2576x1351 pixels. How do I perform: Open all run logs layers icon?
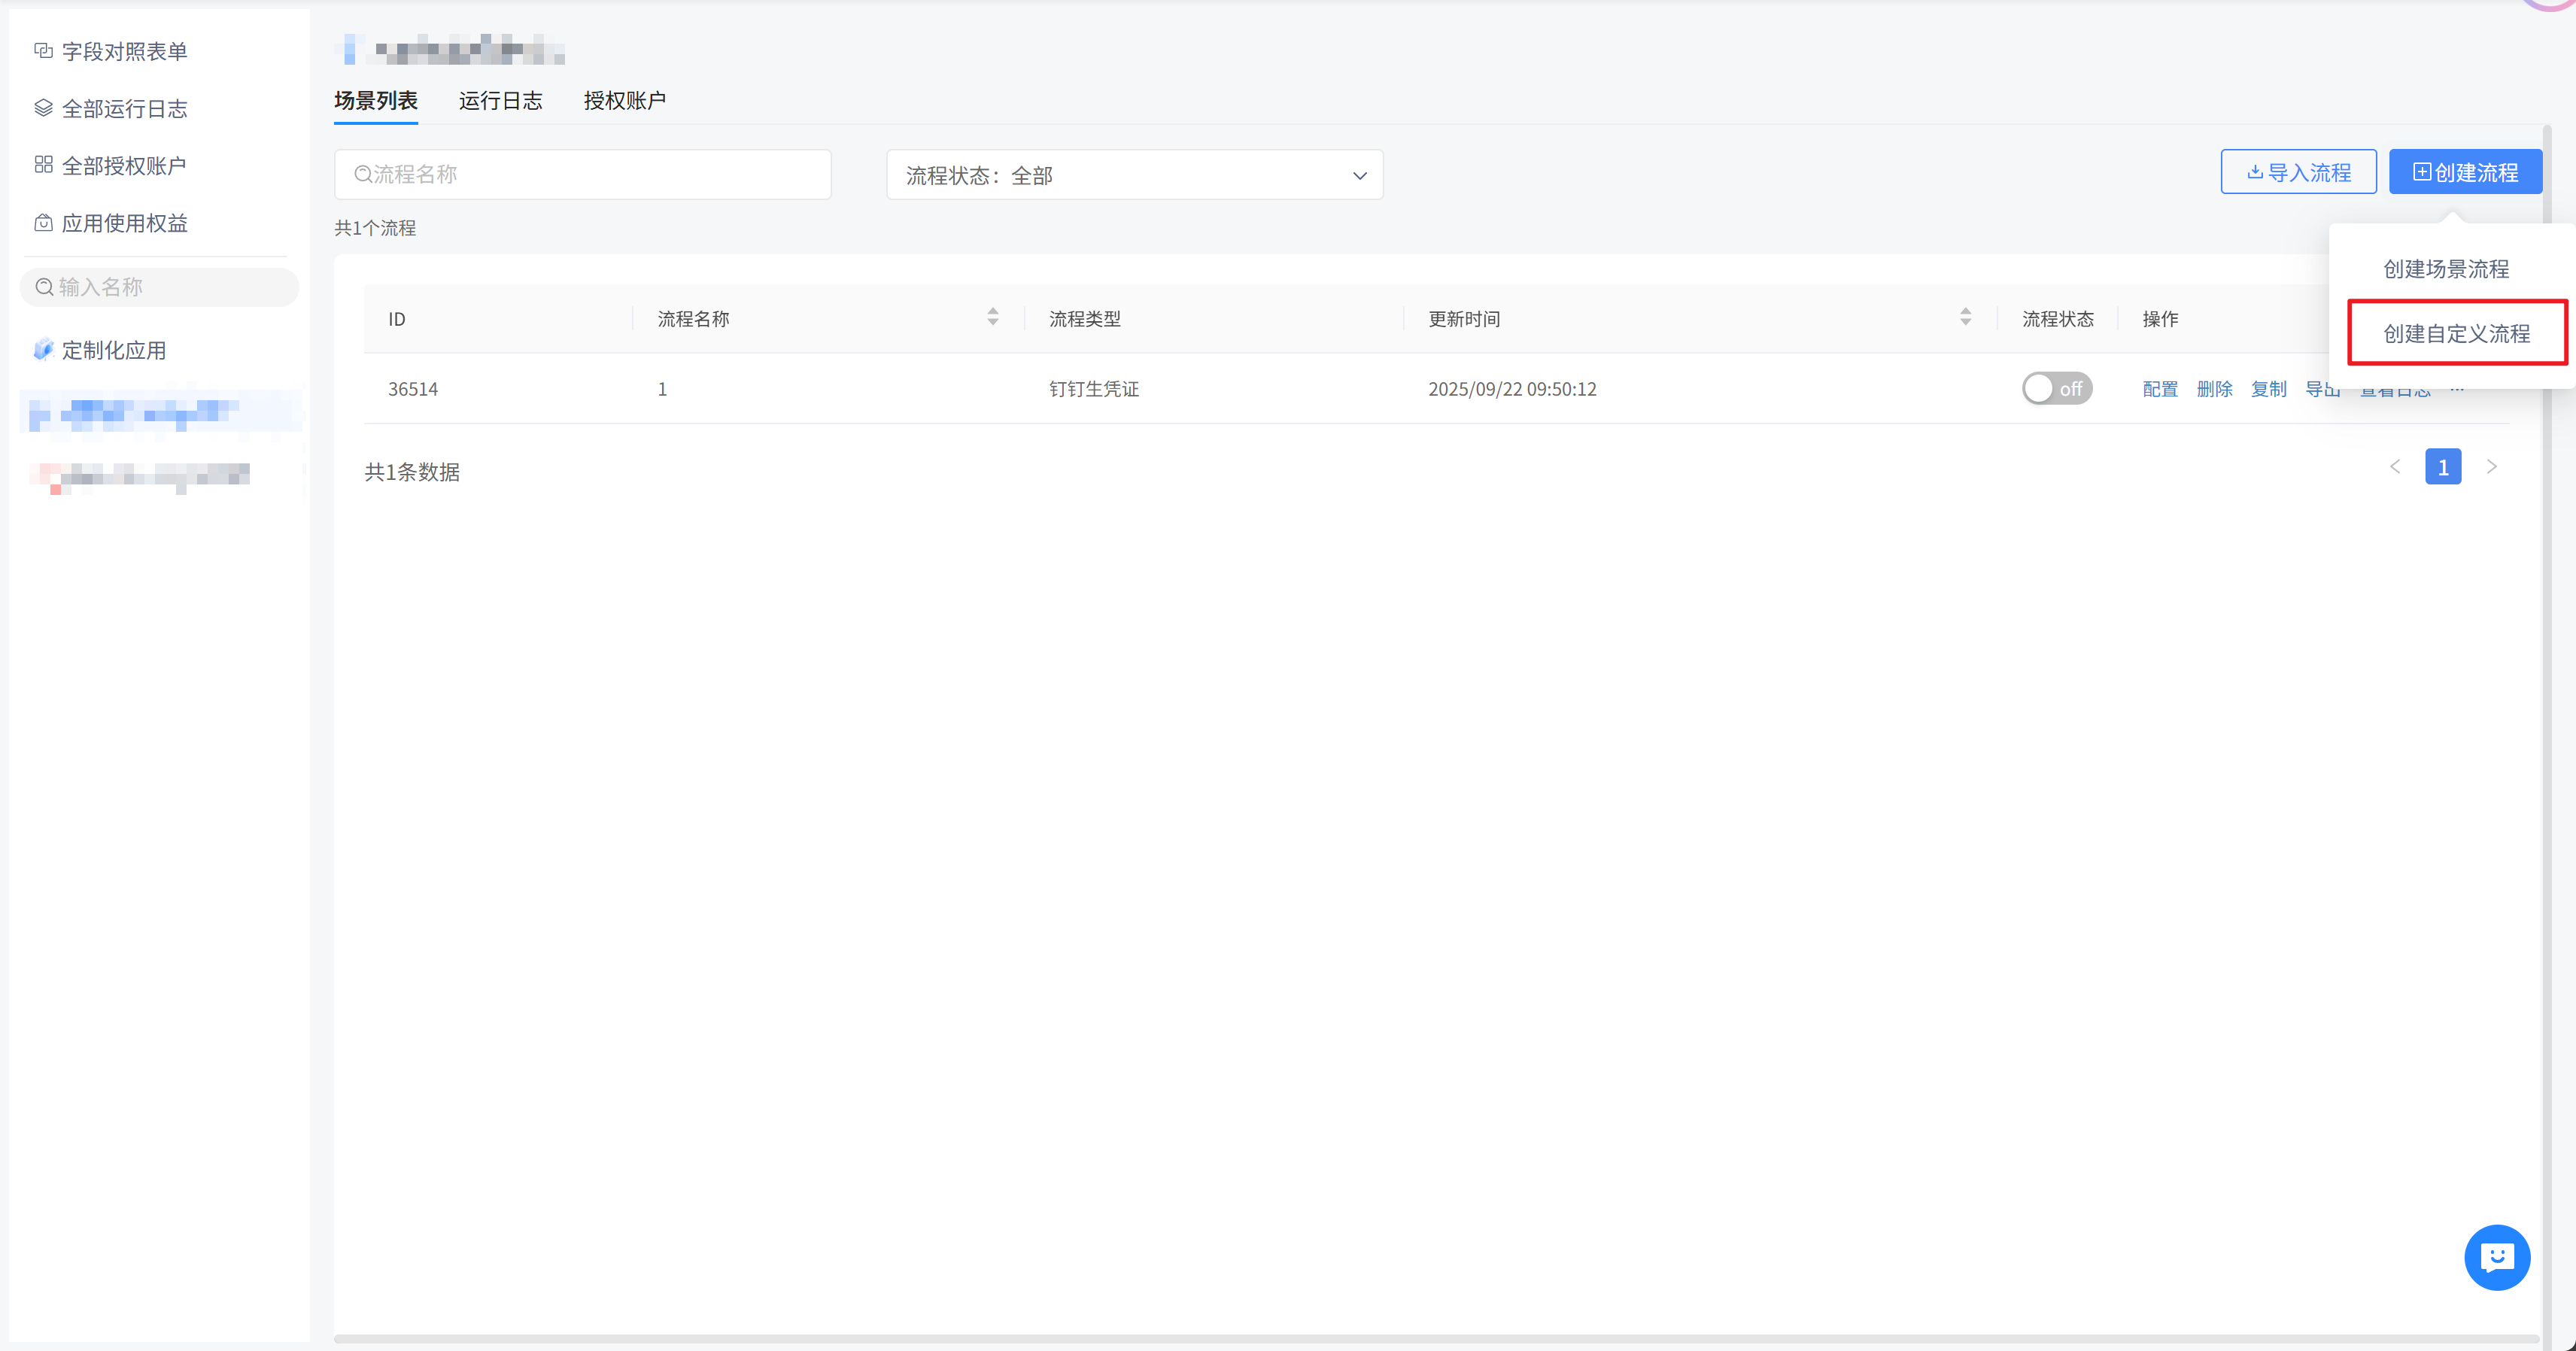coord(43,108)
